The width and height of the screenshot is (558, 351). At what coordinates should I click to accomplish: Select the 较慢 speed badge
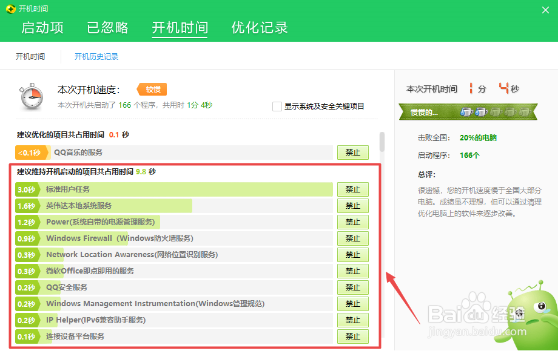(152, 90)
